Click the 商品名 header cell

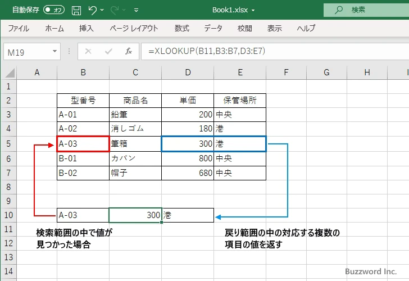pyautogui.click(x=135, y=101)
